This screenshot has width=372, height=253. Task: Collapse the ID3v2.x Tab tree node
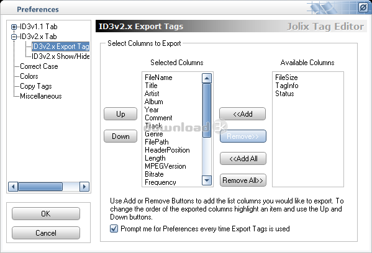click(x=14, y=37)
